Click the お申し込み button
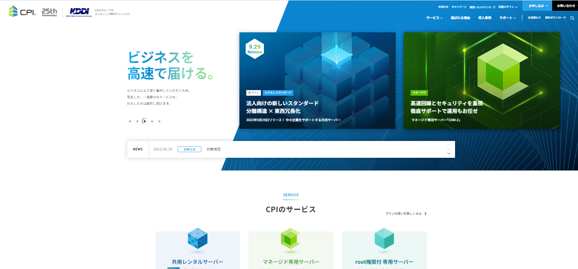The height and width of the screenshot is (269, 578). pos(537,6)
